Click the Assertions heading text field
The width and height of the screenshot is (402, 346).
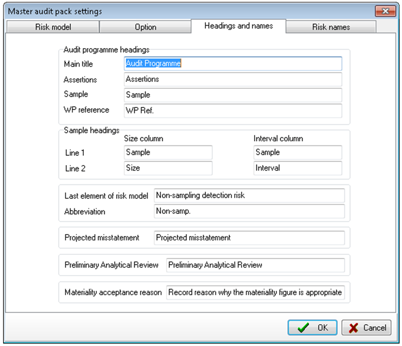point(233,79)
